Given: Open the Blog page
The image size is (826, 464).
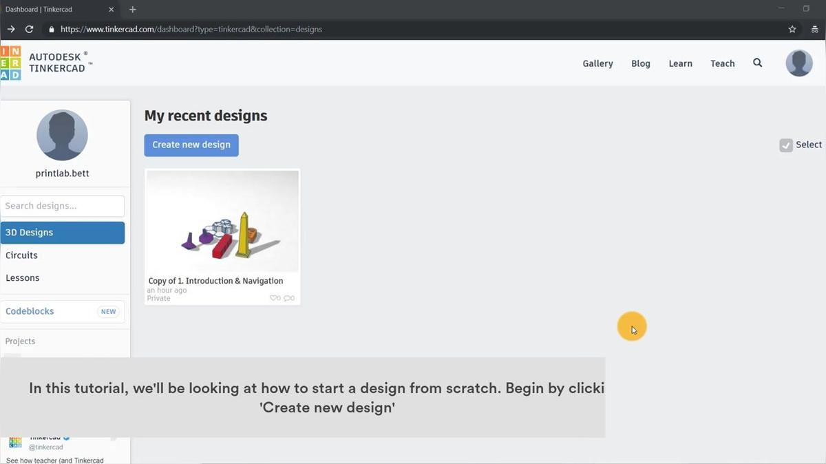Looking at the screenshot, I should (x=641, y=63).
